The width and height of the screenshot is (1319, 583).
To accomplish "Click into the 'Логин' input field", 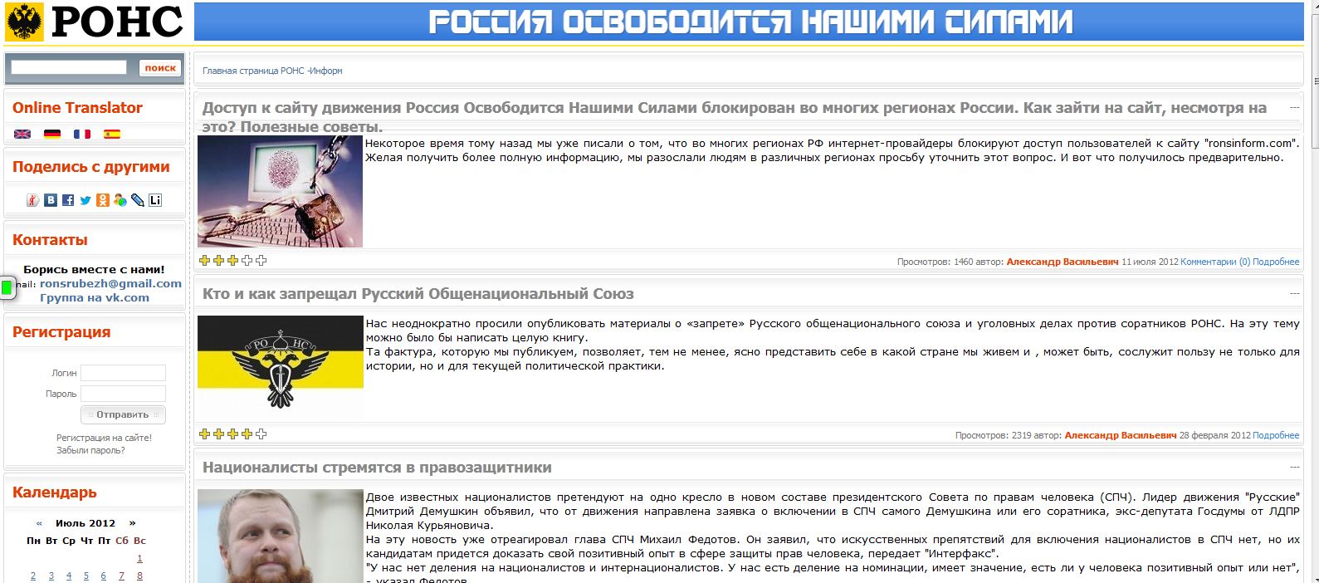I will coord(123,373).
